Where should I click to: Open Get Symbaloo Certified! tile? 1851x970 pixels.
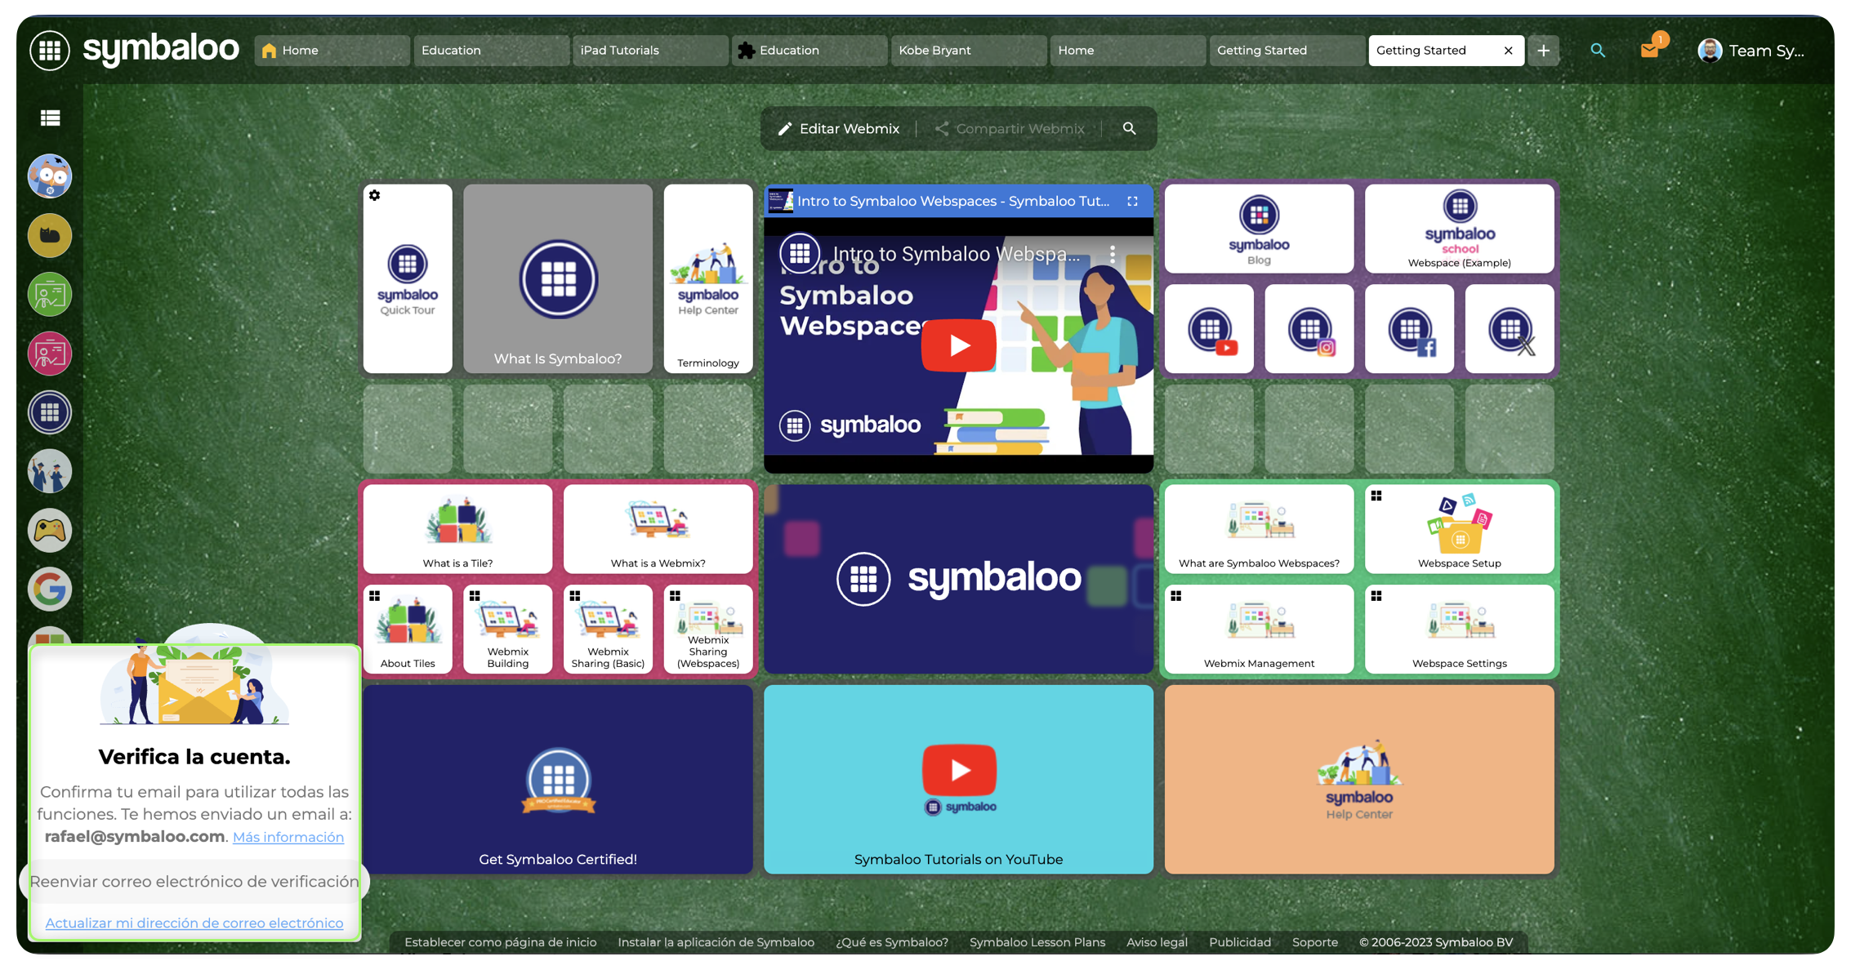pyautogui.click(x=558, y=780)
